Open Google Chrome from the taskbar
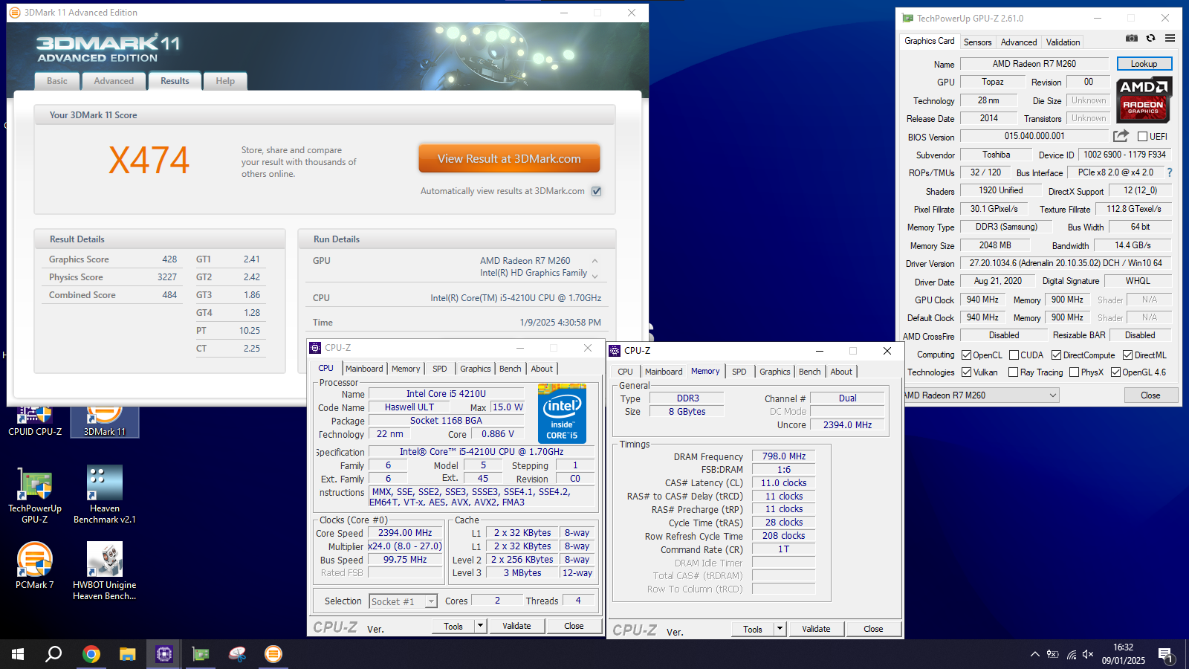This screenshot has height=669, width=1189. (x=91, y=654)
